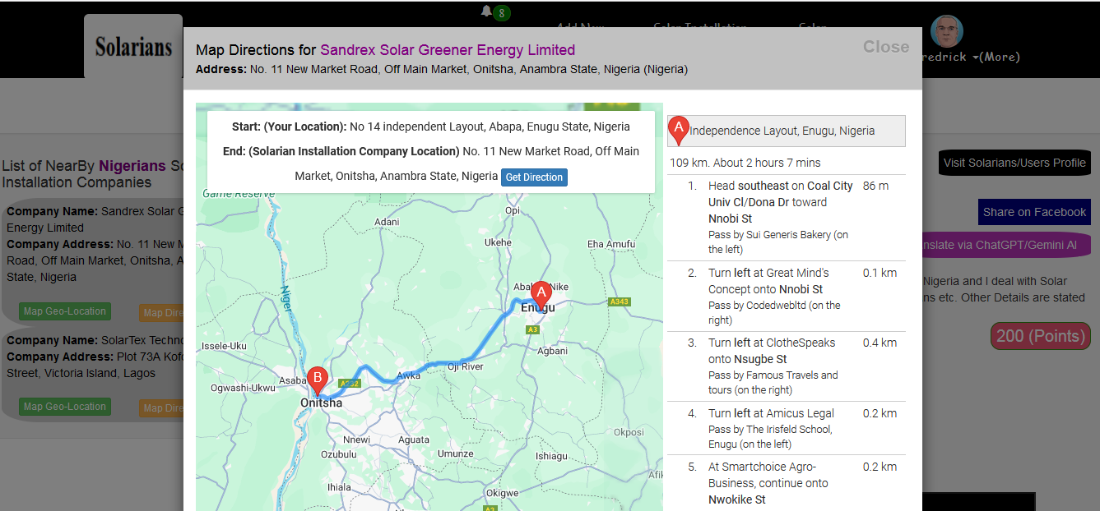Screen dimensions: 1100x511
Task: Click Share on Facebook button
Action: point(1034,212)
